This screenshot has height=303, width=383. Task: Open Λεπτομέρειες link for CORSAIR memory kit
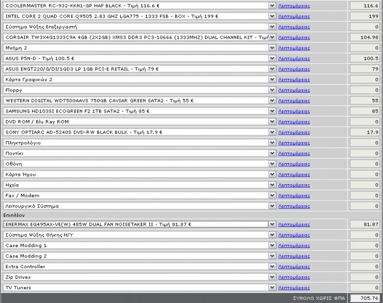click(294, 37)
